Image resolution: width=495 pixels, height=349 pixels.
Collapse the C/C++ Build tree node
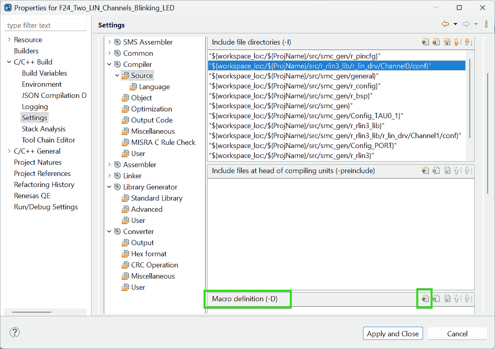[x=9, y=62]
